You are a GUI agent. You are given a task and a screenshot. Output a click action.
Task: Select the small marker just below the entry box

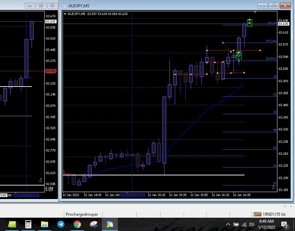(x=239, y=61)
